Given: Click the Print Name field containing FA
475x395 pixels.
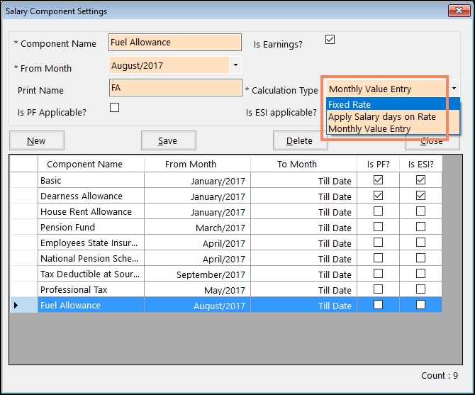Looking at the screenshot, I should pyautogui.click(x=175, y=88).
